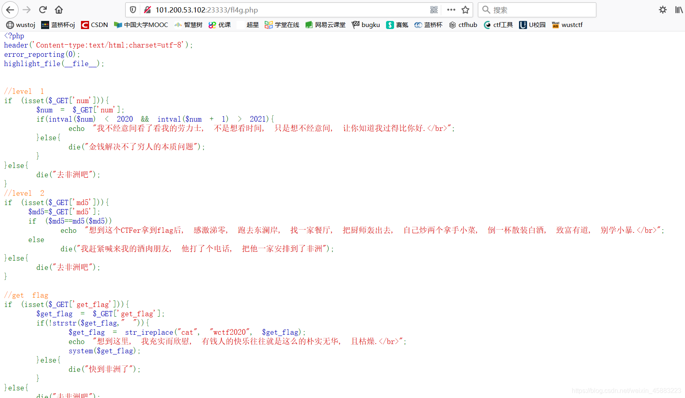This screenshot has width=685, height=398.
Task: Click the header('Content-type:text/html') line
Action: point(98,45)
